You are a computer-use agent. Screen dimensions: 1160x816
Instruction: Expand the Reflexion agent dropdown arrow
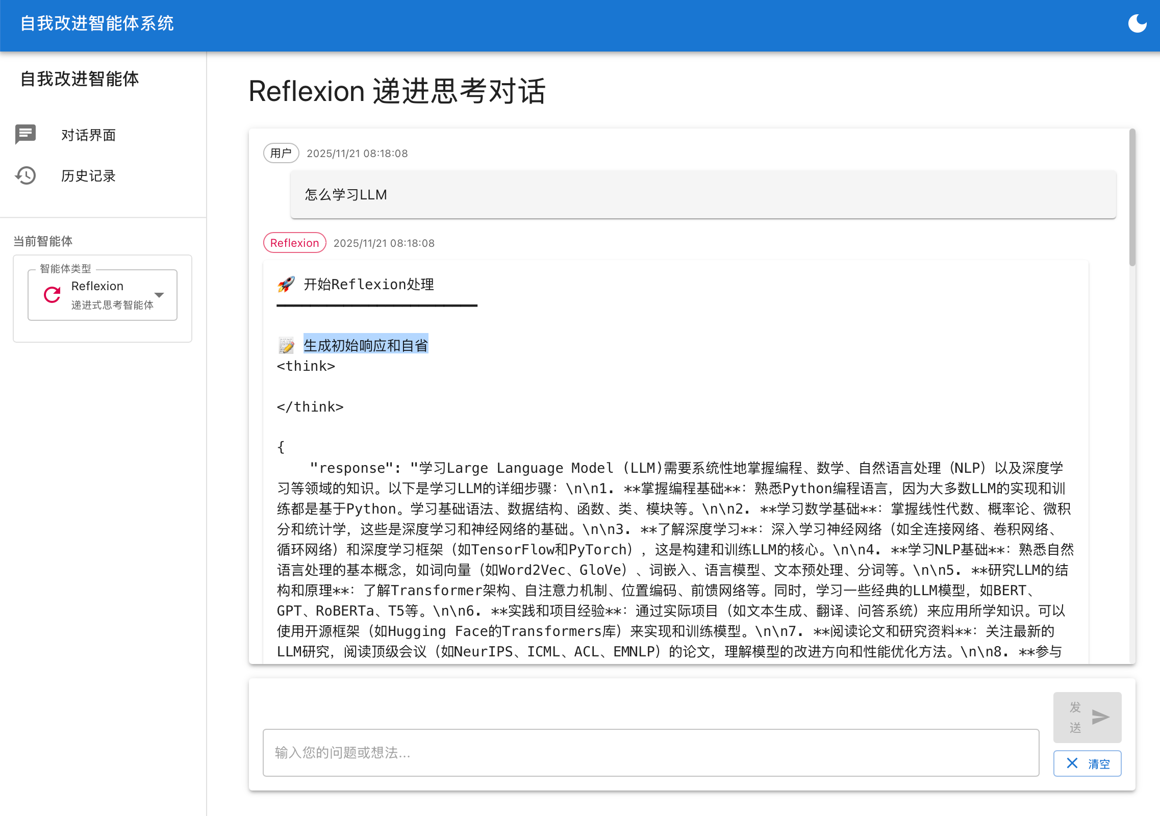(x=160, y=295)
